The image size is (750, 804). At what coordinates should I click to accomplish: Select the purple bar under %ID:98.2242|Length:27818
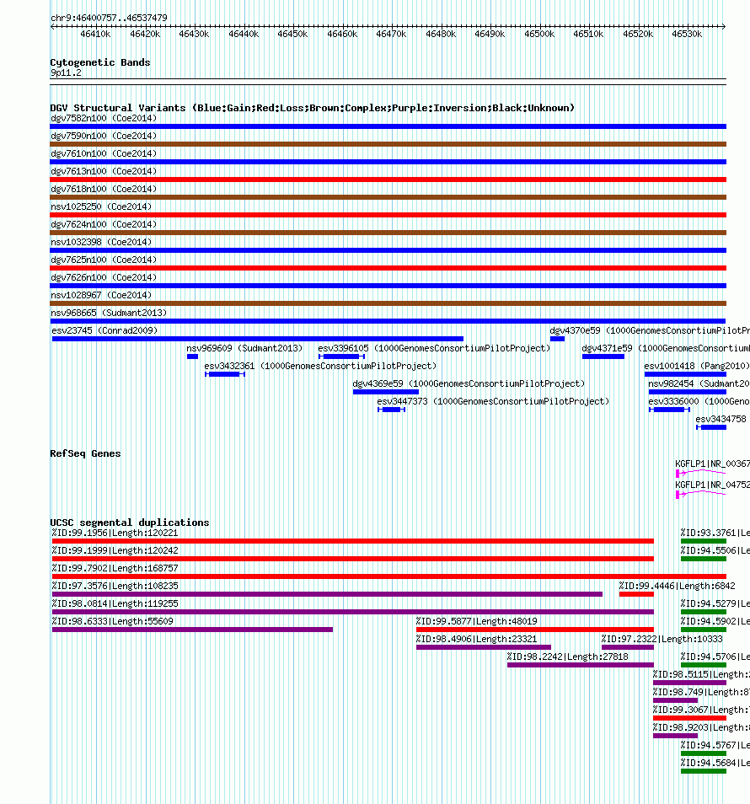pyautogui.click(x=581, y=665)
